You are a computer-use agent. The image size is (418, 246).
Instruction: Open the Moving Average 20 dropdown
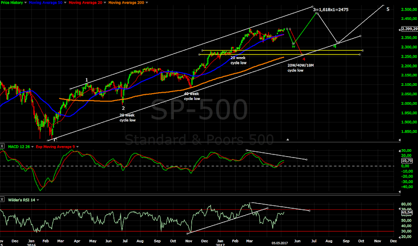pos(105,3)
